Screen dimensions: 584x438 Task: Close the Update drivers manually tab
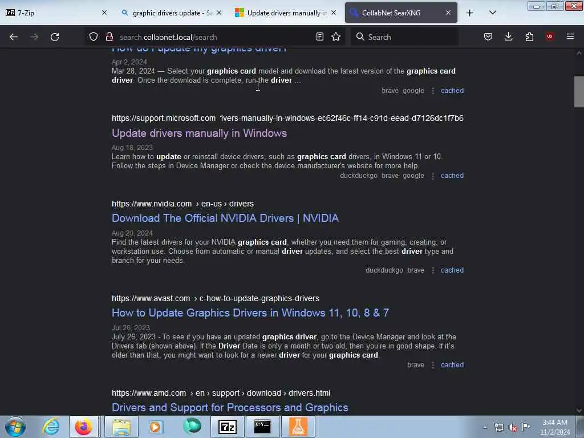[x=334, y=13]
